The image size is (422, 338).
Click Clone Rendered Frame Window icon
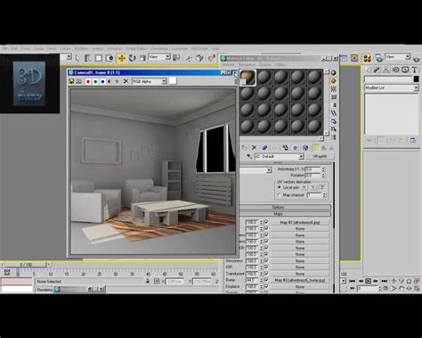[x=78, y=81]
